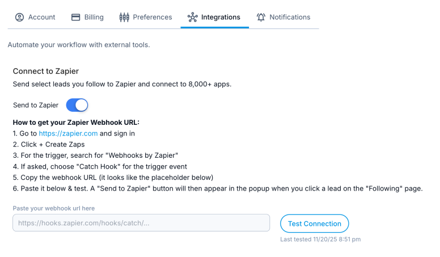Click the "Automate your workflow" description text
Viewport: 440px width, 257px height.
coord(79,45)
